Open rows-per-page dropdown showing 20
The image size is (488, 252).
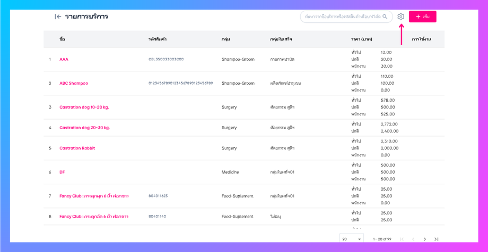352,239
